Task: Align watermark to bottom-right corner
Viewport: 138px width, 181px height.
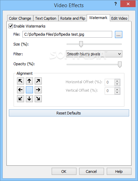Action: [38, 98]
